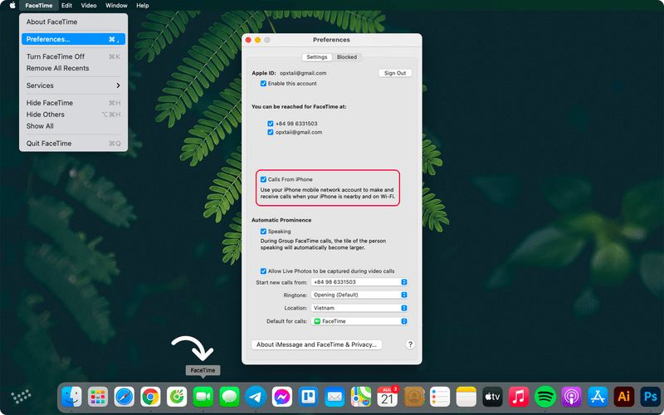The height and width of the screenshot is (415, 664).
Task: Launch Reminders from the dock
Action: tap(440, 397)
